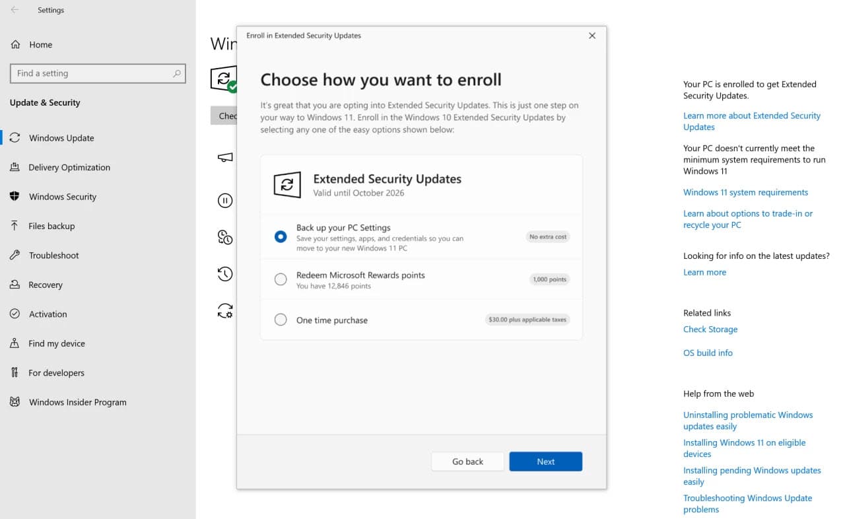Open the Check Storage link
The image size is (845, 519).
pyautogui.click(x=710, y=329)
